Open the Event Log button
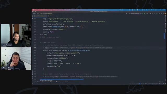The image size is (167, 94). coord(162,82)
